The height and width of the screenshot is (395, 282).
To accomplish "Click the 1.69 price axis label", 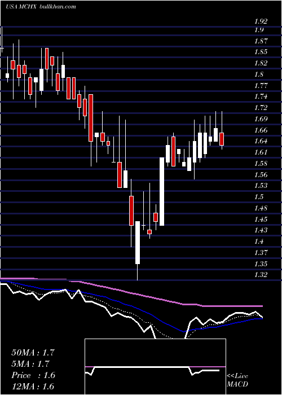I will click(261, 118).
